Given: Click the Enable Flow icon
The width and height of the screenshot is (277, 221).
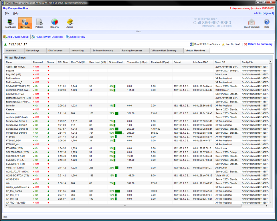Looking at the screenshot, I should click(x=68, y=37).
